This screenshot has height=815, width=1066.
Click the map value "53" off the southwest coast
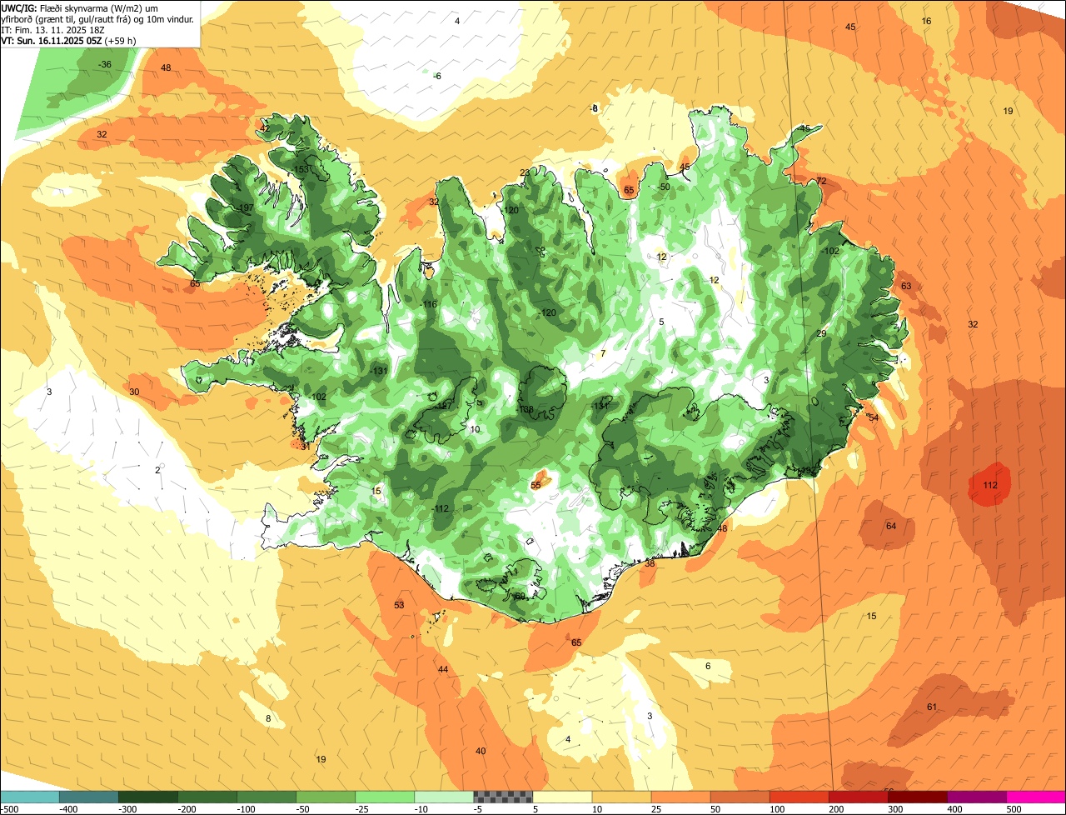click(x=399, y=605)
